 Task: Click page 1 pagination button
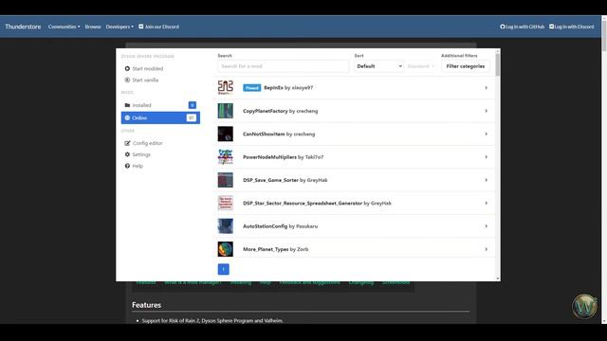[224, 269]
